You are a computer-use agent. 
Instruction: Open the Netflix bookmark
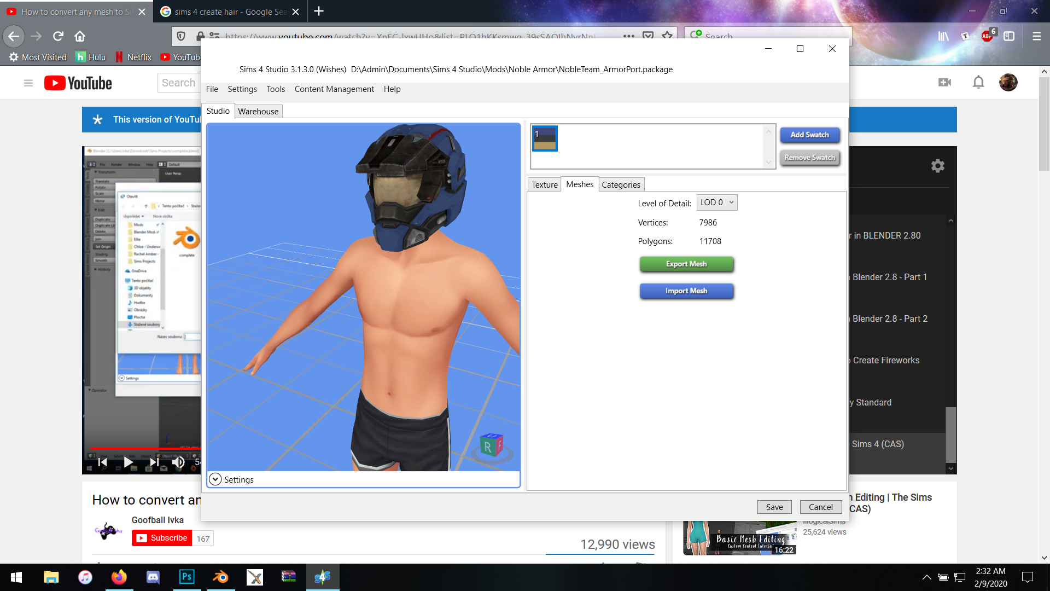133,57
